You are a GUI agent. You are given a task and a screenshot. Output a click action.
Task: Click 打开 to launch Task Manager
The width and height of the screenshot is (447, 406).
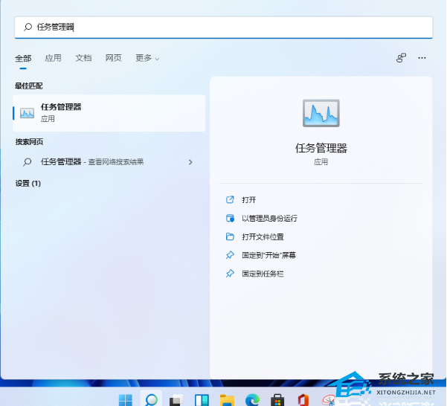pos(249,200)
